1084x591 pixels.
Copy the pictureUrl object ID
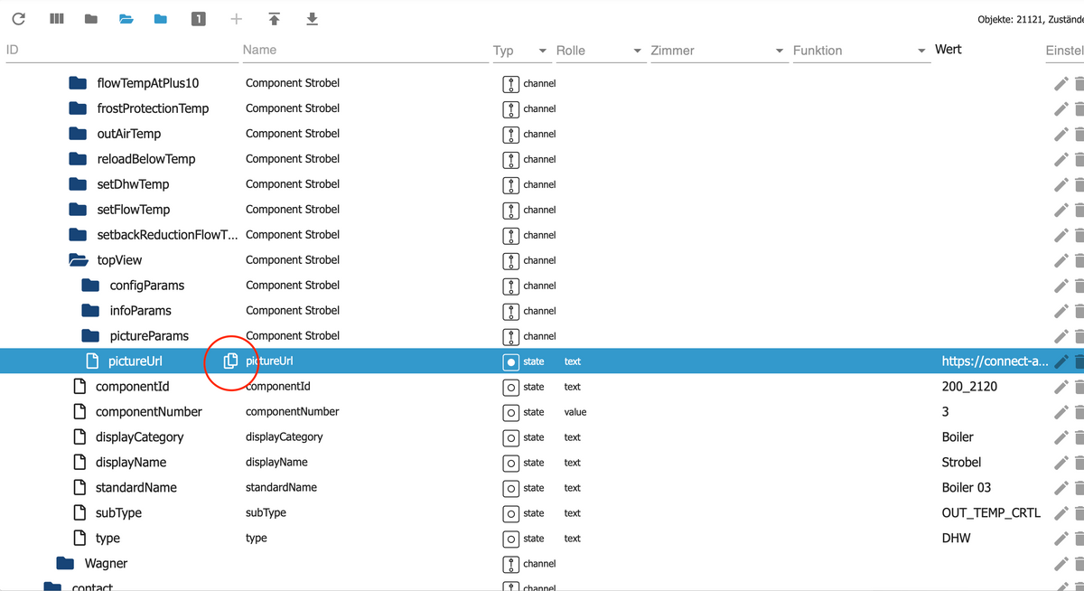230,361
